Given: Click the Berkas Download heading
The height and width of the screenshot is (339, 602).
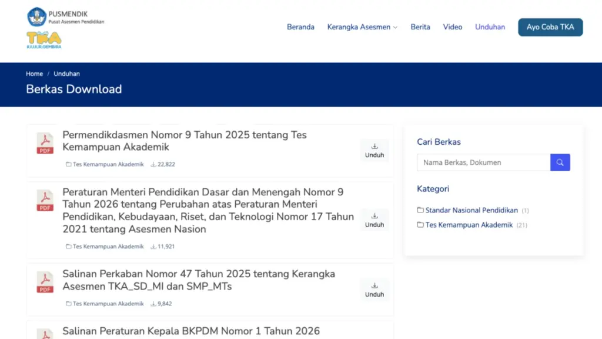Looking at the screenshot, I should click(x=74, y=89).
